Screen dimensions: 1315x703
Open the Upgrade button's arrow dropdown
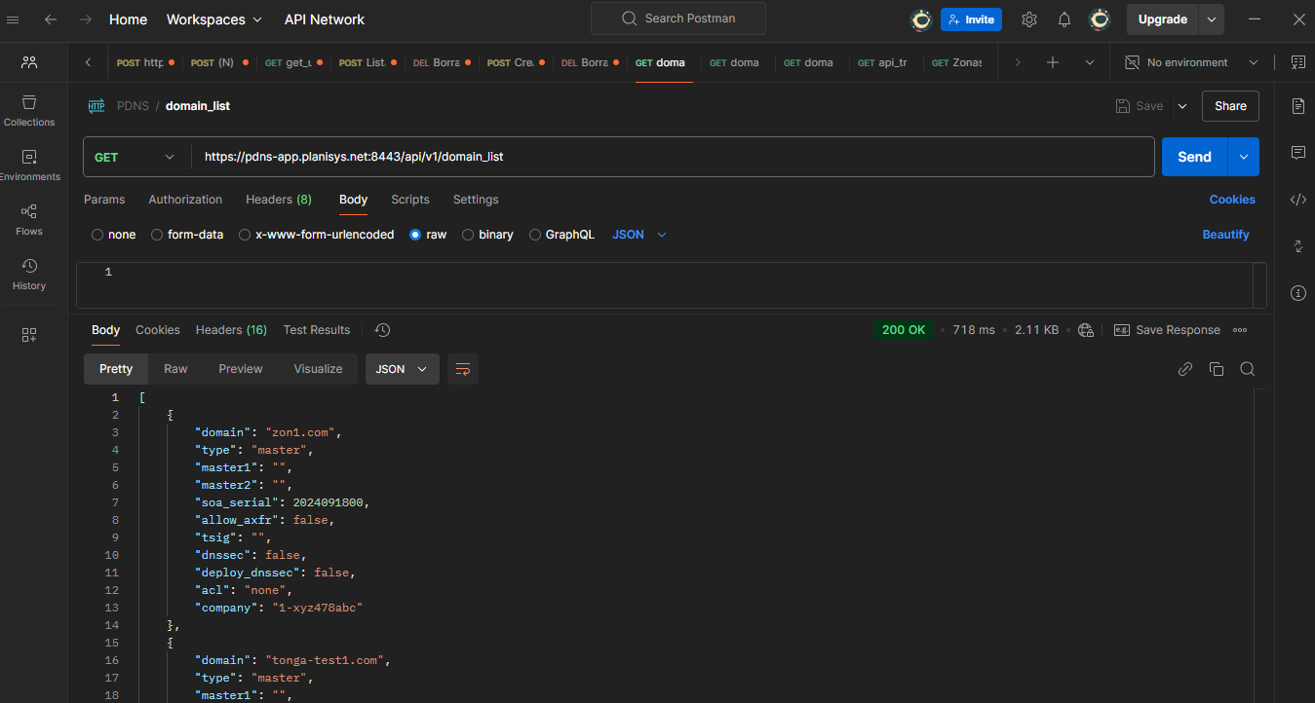(1212, 19)
